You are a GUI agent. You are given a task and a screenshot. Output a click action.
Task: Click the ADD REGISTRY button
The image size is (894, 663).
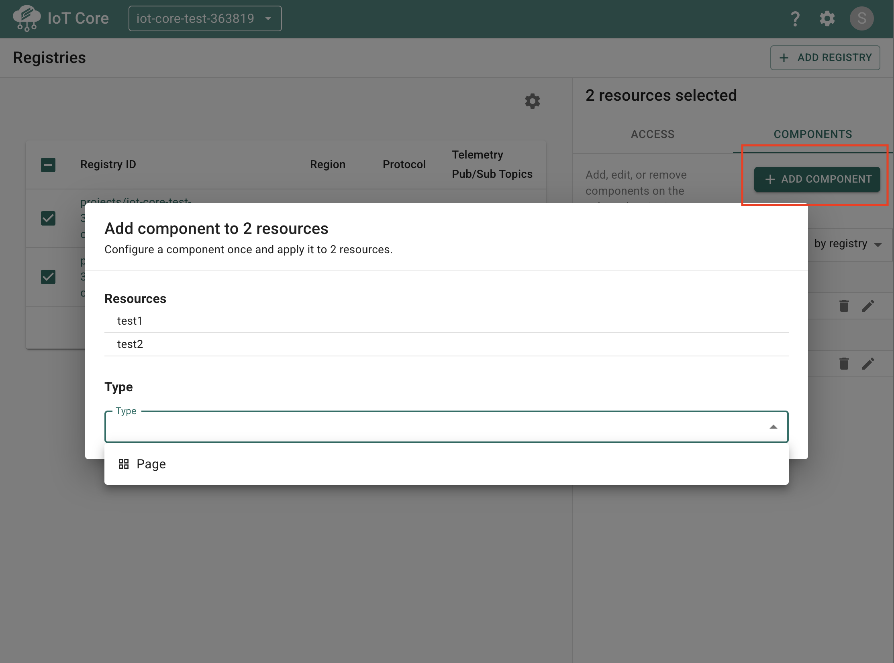[825, 58]
